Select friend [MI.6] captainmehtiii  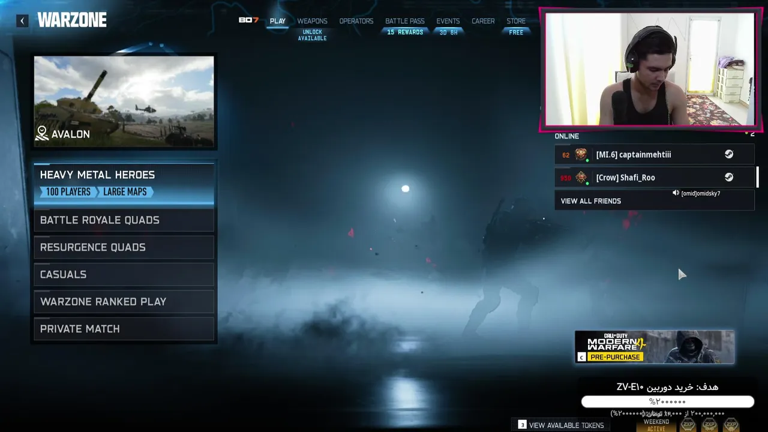pyautogui.click(x=654, y=154)
